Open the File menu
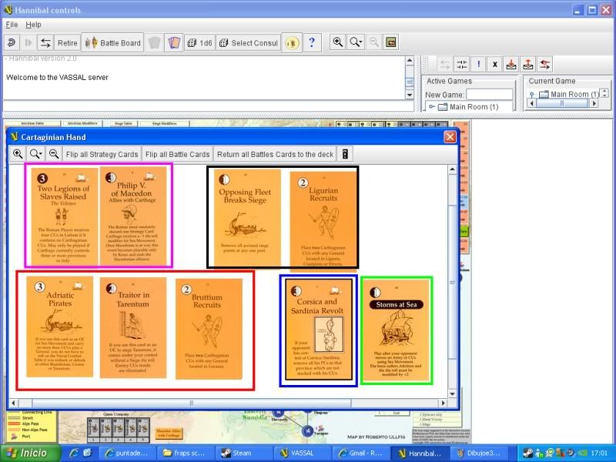 point(12,25)
